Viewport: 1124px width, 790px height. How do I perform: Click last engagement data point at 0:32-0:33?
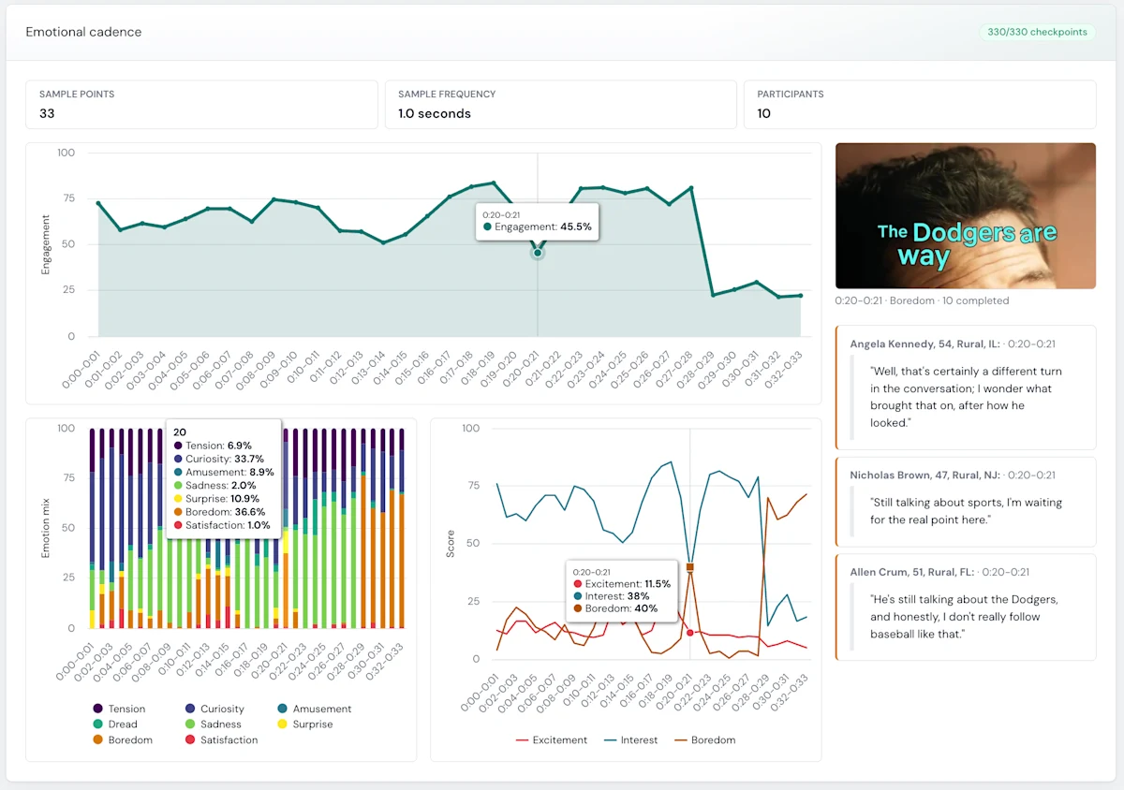click(800, 296)
